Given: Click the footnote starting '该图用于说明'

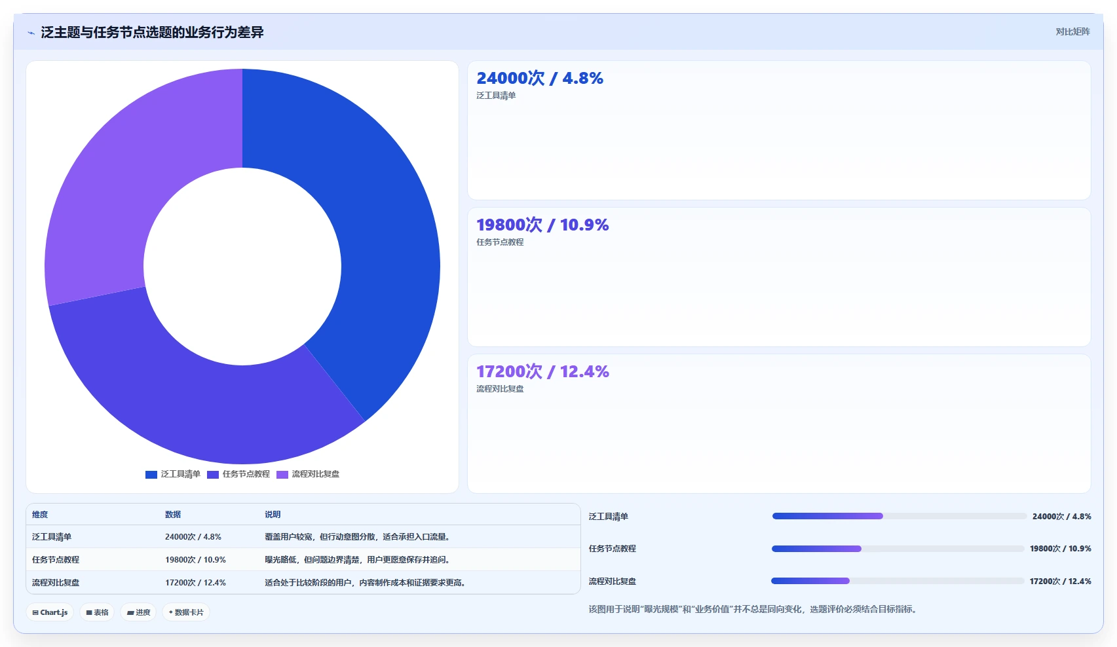Looking at the screenshot, I should (754, 610).
